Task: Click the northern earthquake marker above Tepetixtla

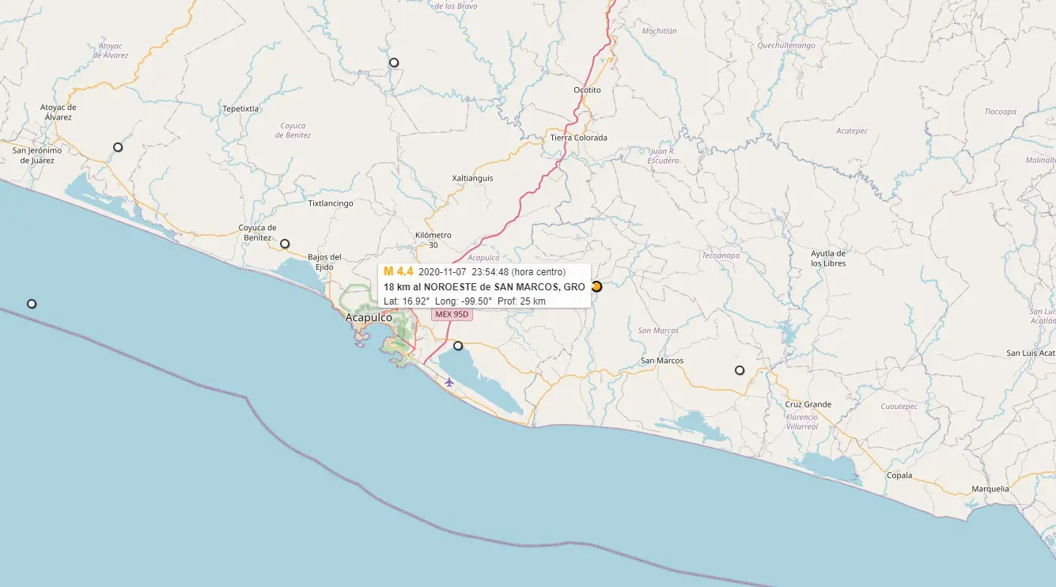Action: 394,62
